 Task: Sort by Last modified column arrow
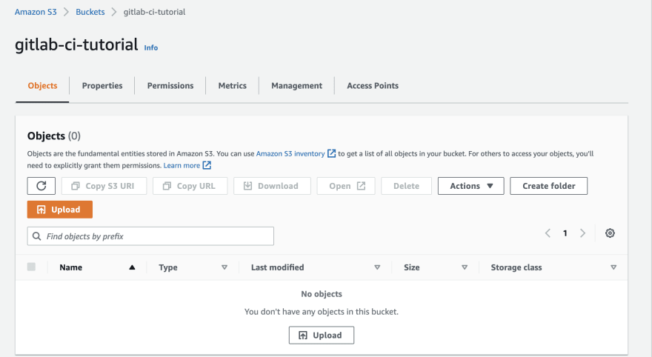pyautogui.click(x=377, y=267)
